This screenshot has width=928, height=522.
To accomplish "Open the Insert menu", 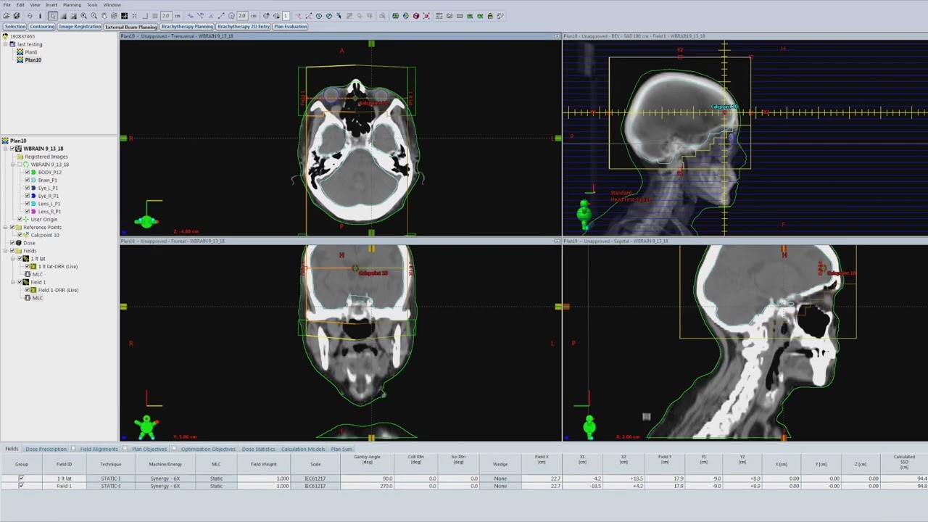I will pyautogui.click(x=51, y=5).
